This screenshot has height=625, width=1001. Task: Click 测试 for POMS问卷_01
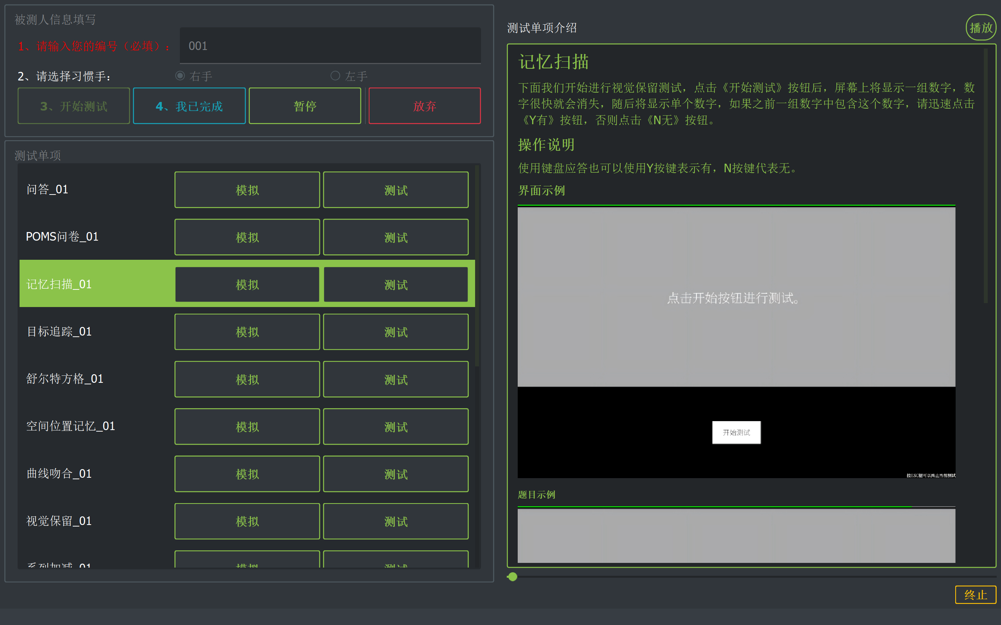tap(395, 237)
